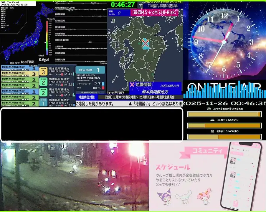Click the 東京都 新宿 seismograph trace label
This screenshot has height=212, width=266.
tap(60, 34)
